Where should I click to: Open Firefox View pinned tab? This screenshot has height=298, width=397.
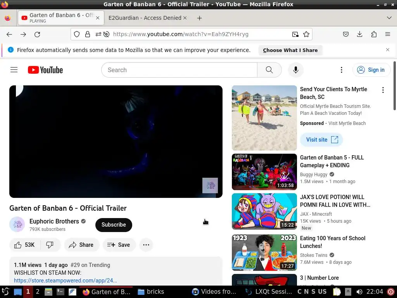click(x=8, y=18)
